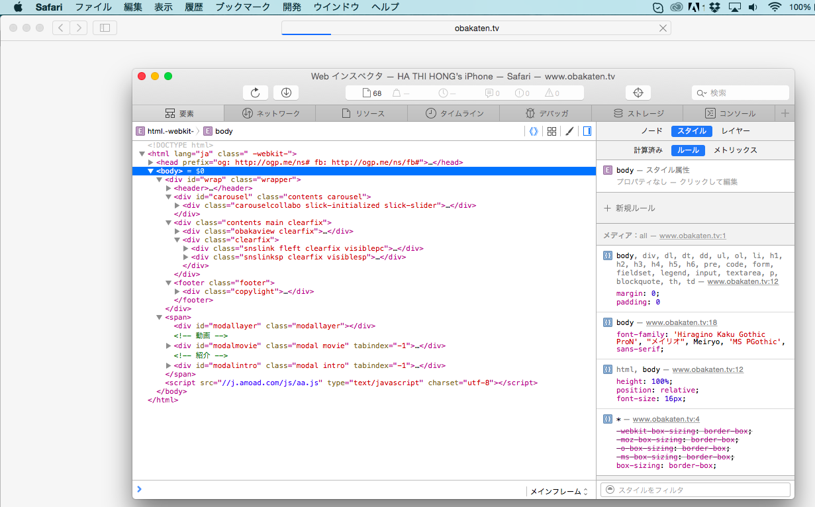815x507 pixels.
Task: Expand the div id="modalmovie" node
Action: click(x=168, y=346)
